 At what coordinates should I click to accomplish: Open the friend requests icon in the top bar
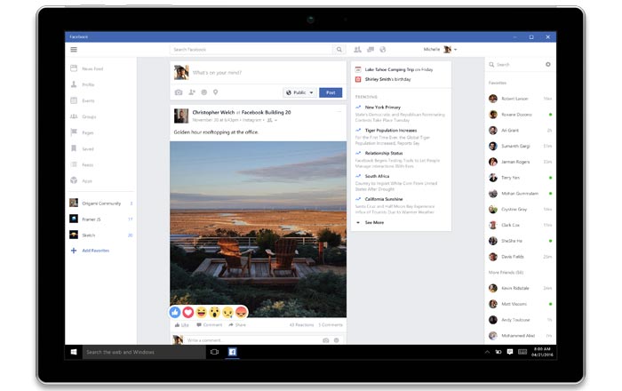pyautogui.click(x=357, y=50)
